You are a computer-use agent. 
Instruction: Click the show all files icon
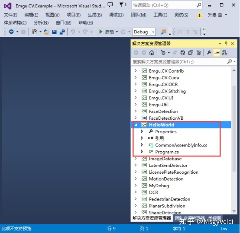[198, 53]
